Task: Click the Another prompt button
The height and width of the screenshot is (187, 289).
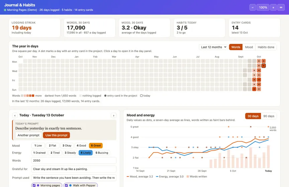Action: [28, 135]
